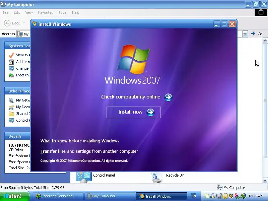The image size is (268, 201).
Task: Click the first tray icon beside EN
Action: (x=207, y=196)
